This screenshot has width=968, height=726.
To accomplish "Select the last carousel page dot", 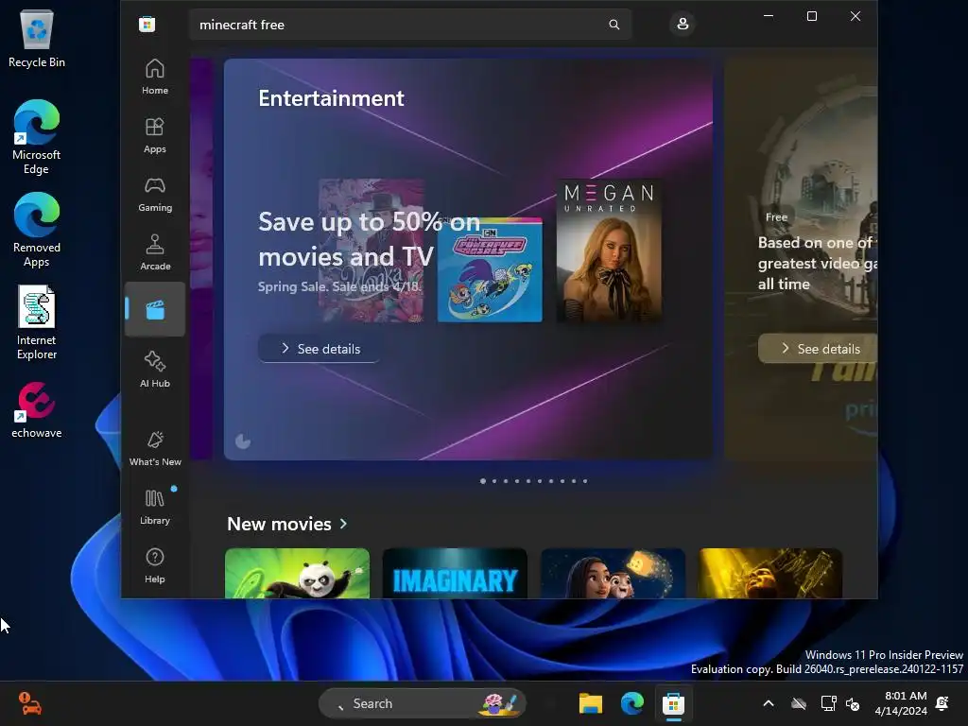I will click(x=585, y=481).
